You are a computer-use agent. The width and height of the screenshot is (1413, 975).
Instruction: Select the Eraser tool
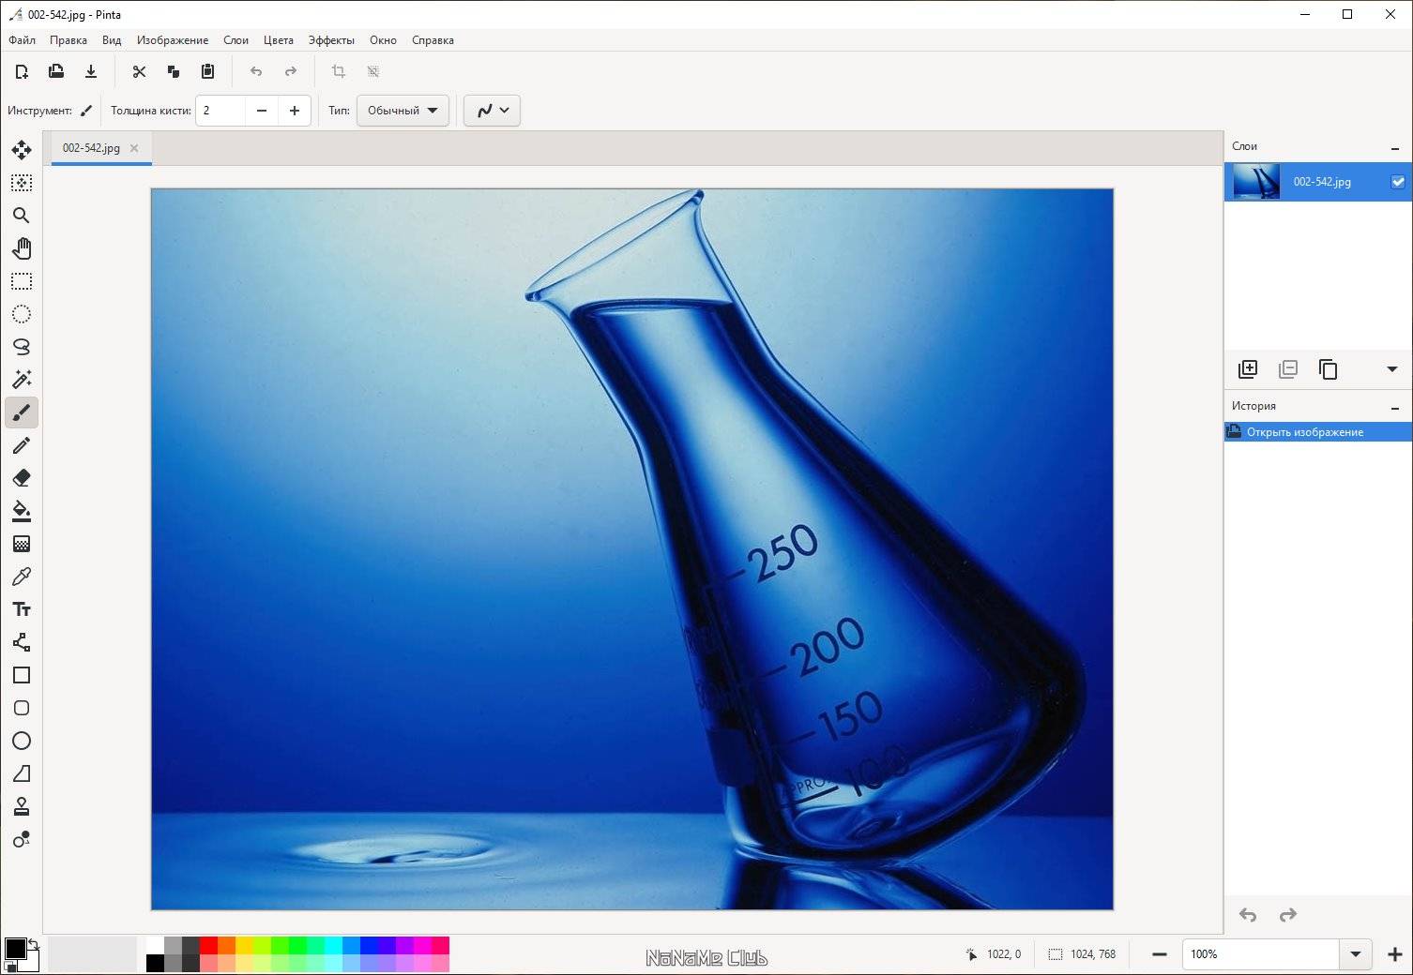pyautogui.click(x=22, y=478)
